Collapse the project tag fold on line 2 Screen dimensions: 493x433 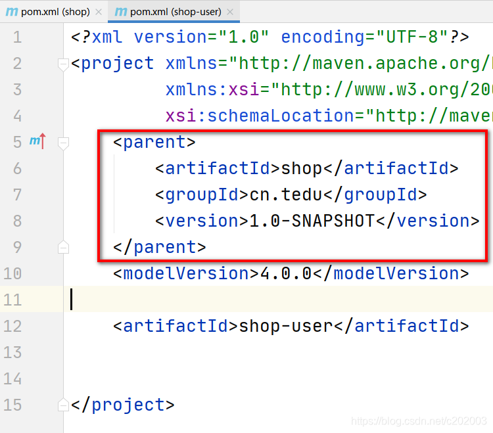coord(63,64)
